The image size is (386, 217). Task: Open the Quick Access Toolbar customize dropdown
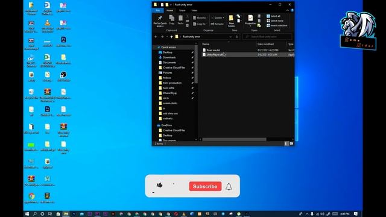click(171, 5)
